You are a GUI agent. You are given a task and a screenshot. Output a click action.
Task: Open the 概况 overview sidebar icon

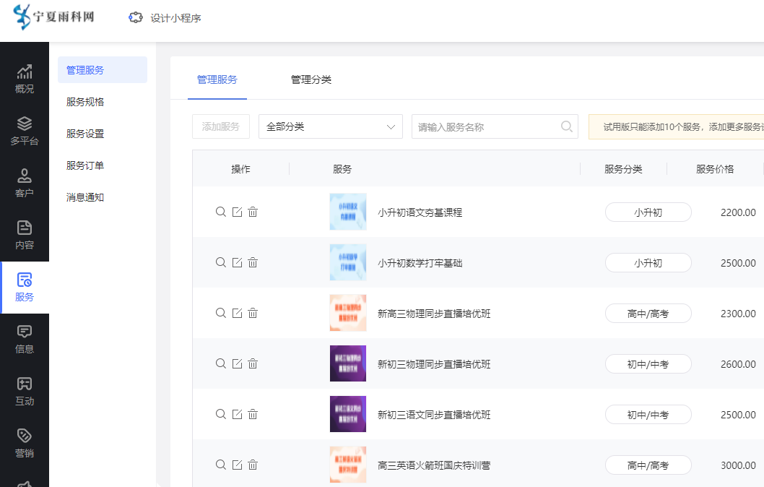click(x=25, y=79)
